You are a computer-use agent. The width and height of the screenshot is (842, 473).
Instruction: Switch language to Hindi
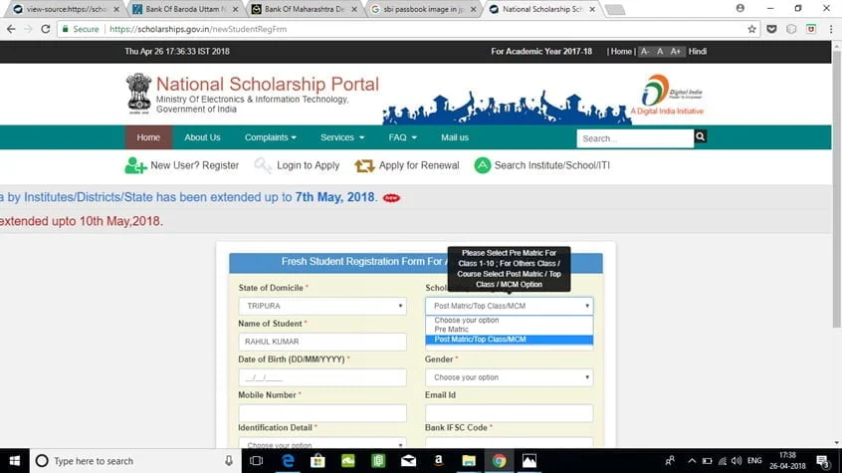697,52
